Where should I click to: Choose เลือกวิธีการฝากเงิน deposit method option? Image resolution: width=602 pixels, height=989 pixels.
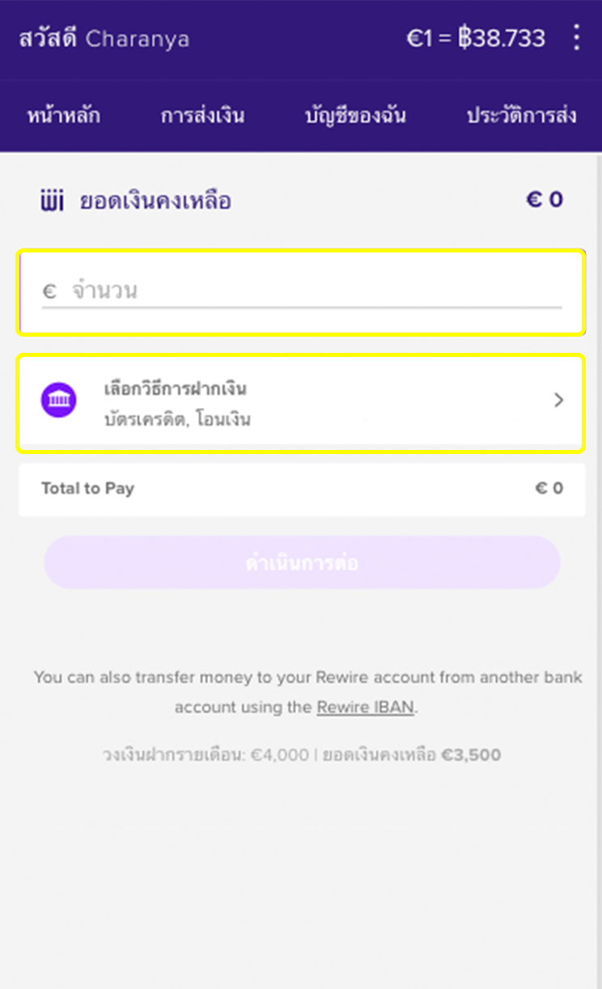click(x=176, y=388)
